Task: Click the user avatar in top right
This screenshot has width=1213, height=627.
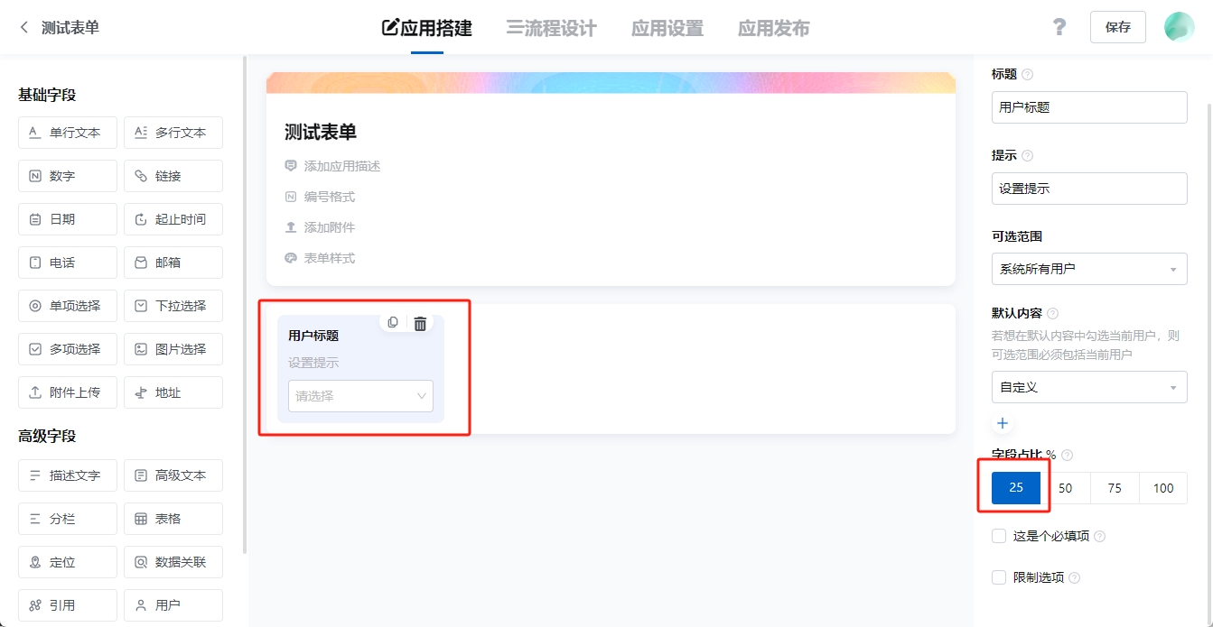Action: (x=1179, y=27)
